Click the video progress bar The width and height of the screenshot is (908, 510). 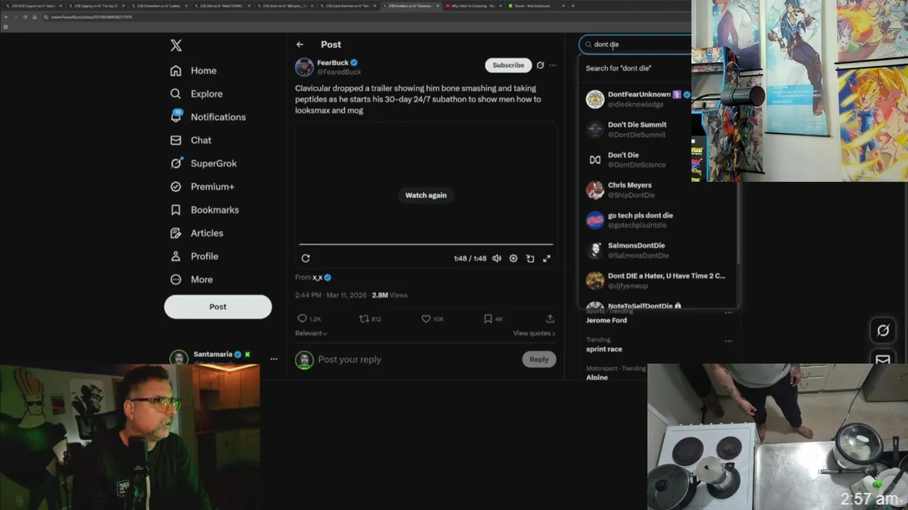coord(426,244)
